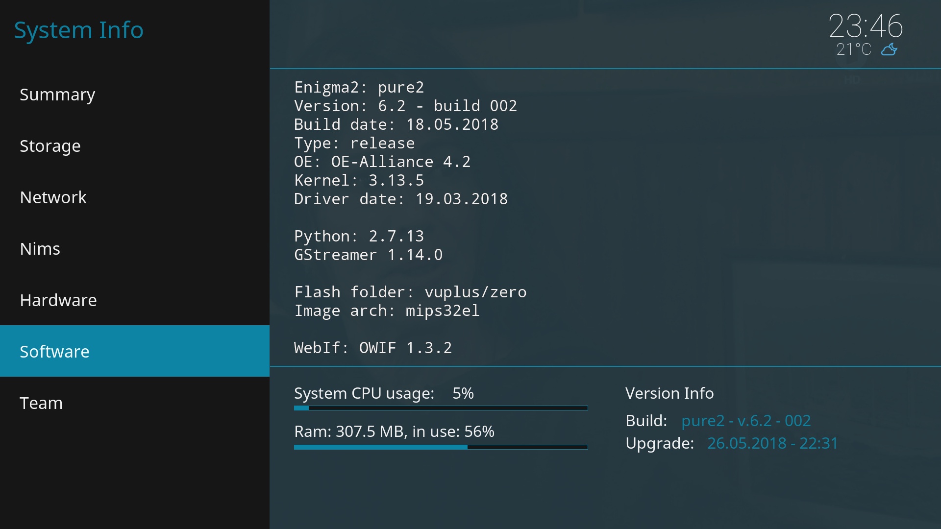Select Storage in the sidebar
The image size is (941, 529).
pos(135,145)
